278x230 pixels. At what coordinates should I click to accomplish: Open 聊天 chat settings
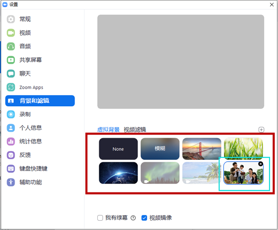pyautogui.click(x=25, y=73)
